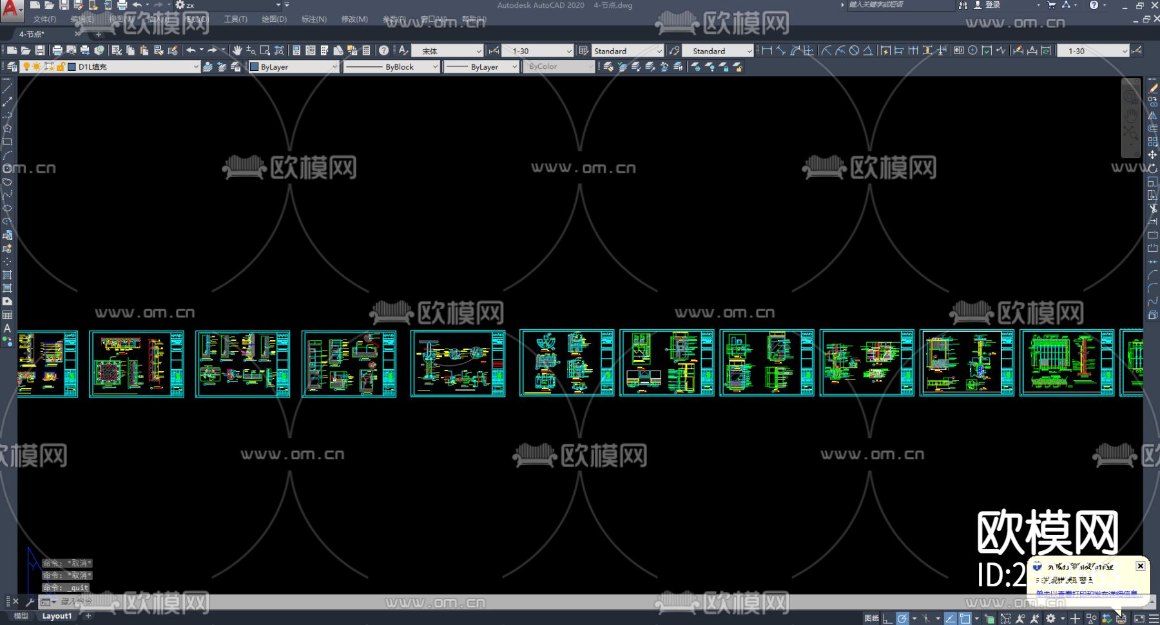Open the ByBlock linetype dropdown

click(x=391, y=66)
